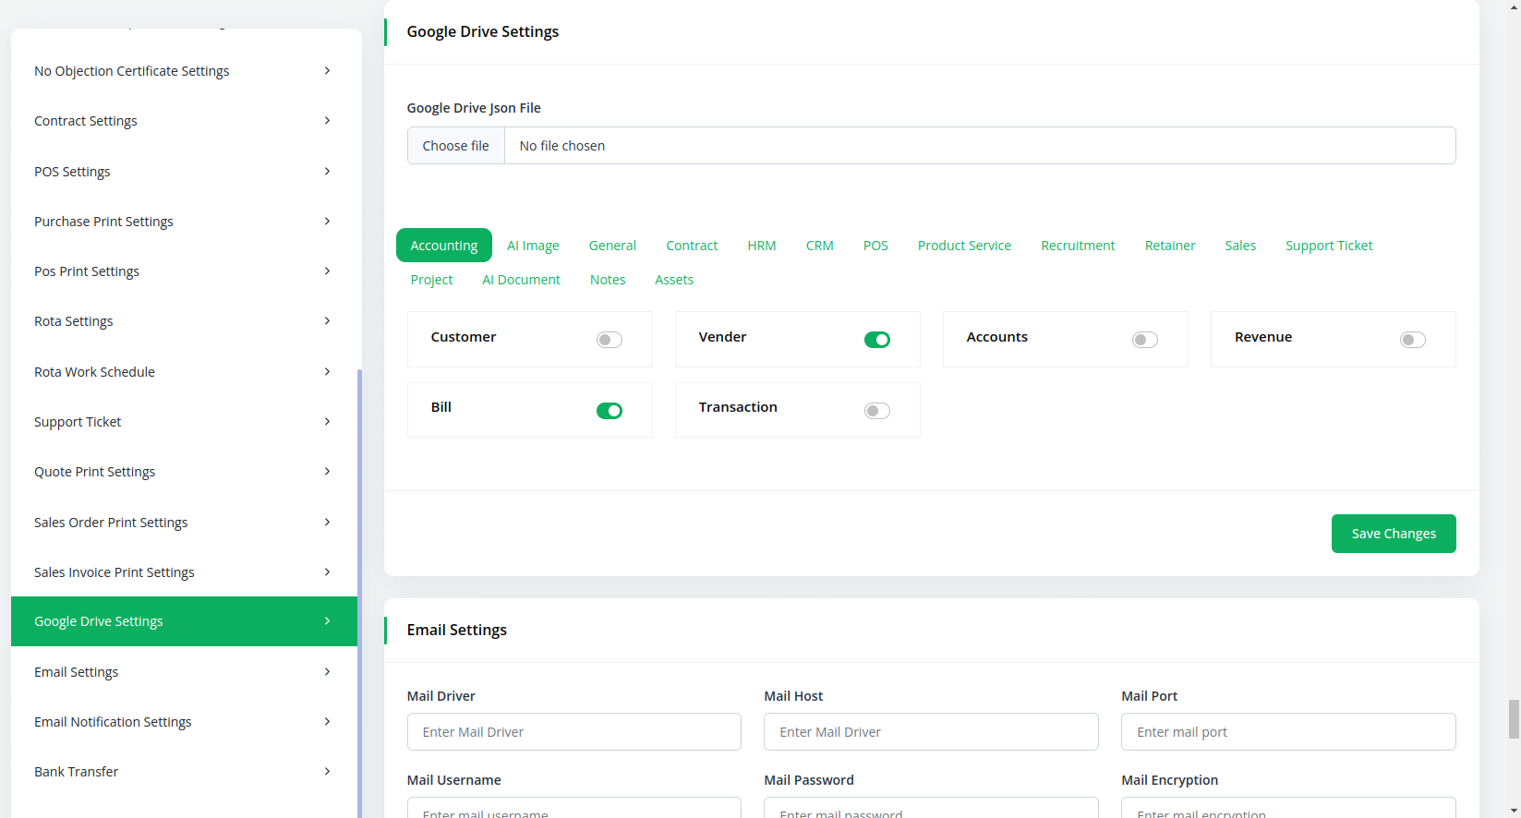This screenshot has width=1521, height=818.
Task: Click the arrow icon beside POS Settings
Action: (x=327, y=172)
